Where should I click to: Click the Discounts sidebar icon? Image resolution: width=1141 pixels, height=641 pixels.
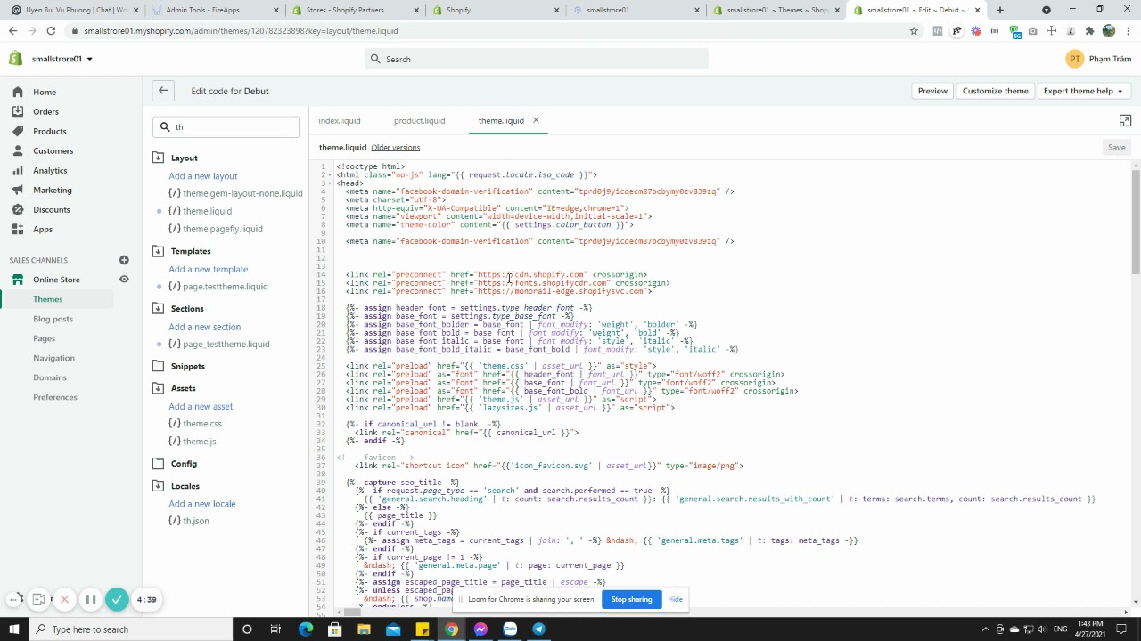[x=18, y=209]
